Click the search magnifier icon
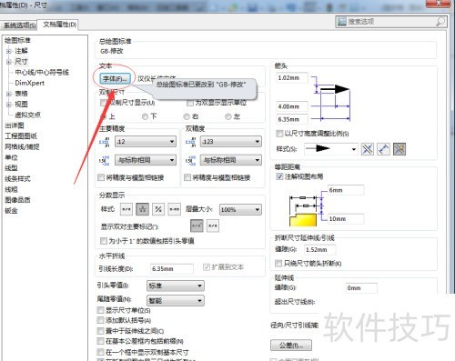455x361 pixels. (440, 22)
